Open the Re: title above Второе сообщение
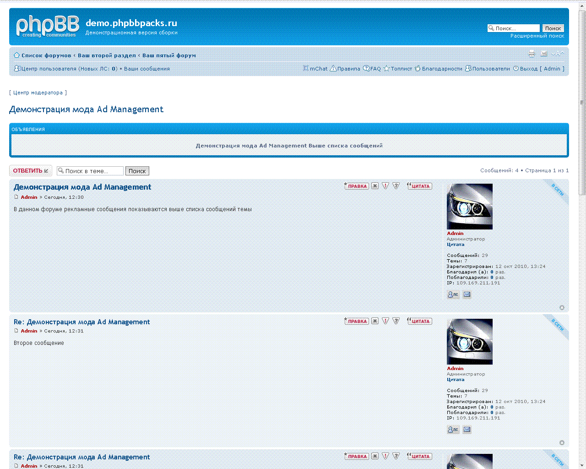The width and height of the screenshot is (586, 469). [x=81, y=322]
